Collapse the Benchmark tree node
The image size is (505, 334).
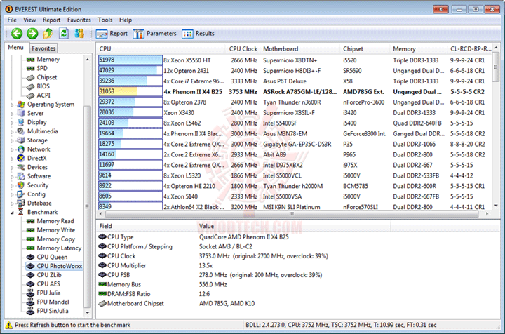[12, 213]
